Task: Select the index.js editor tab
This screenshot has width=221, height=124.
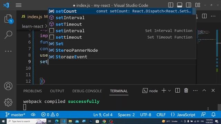Action: [x=35, y=17]
